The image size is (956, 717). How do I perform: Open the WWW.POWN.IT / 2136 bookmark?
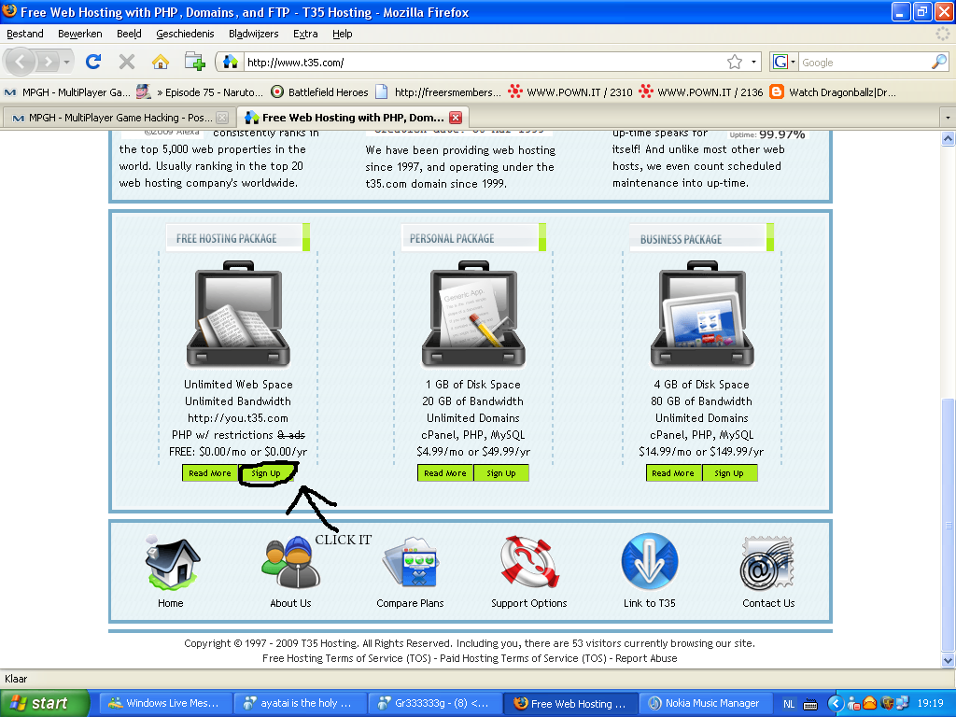click(701, 92)
